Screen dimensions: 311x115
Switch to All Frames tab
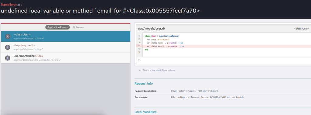point(78,27)
